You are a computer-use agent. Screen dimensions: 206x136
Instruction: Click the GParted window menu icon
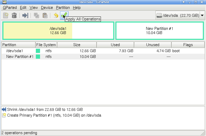[4, 2]
